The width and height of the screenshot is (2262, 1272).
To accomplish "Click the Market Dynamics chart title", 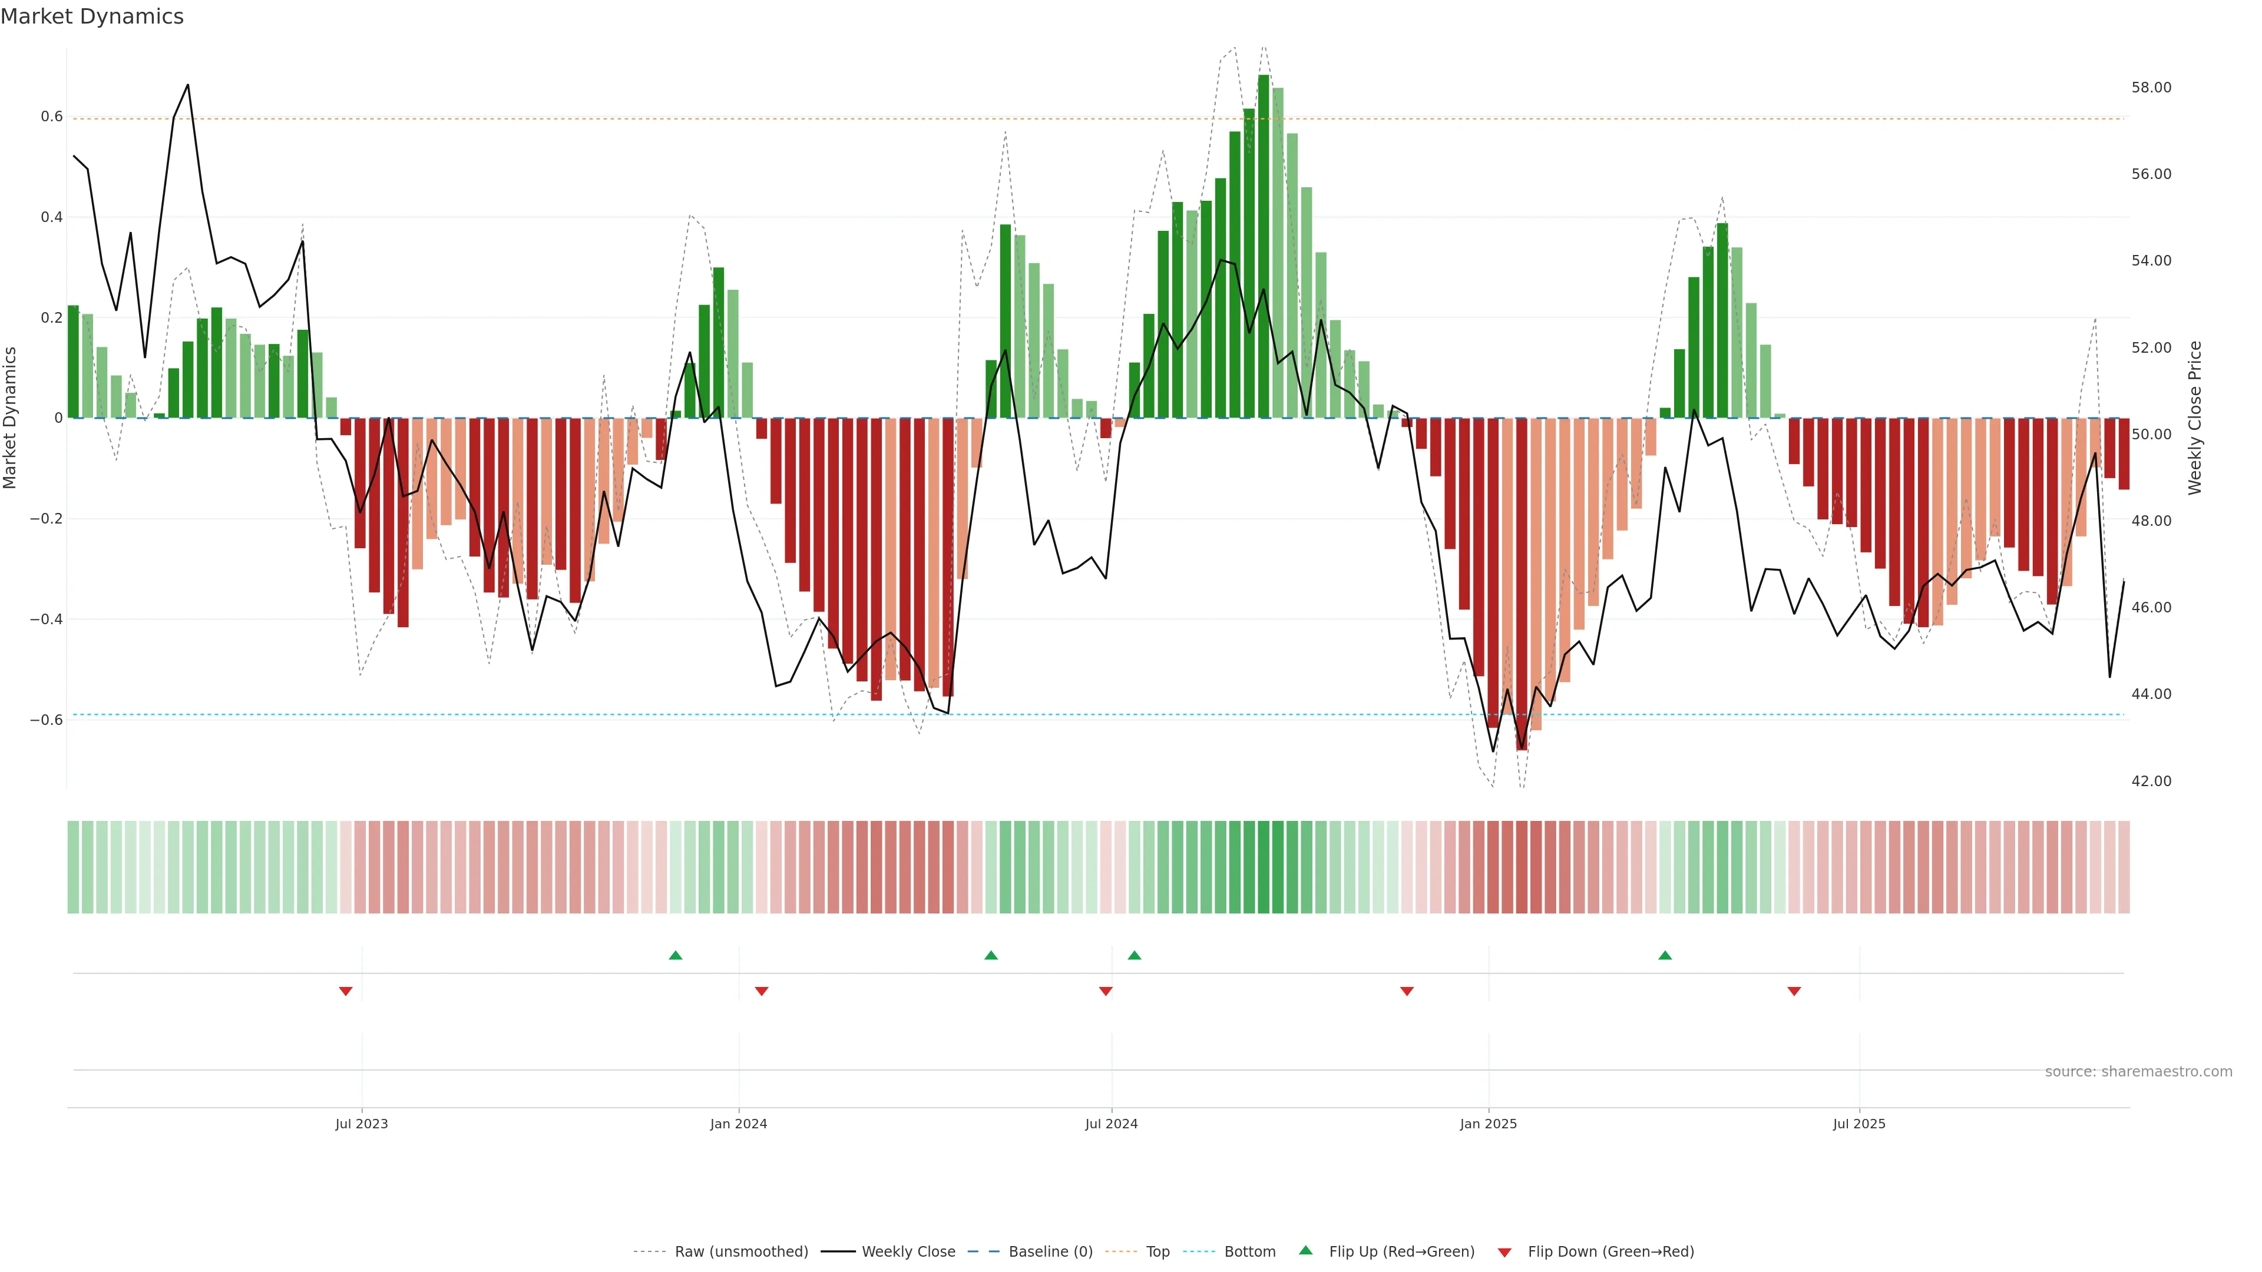I will [x=92, y=16].
